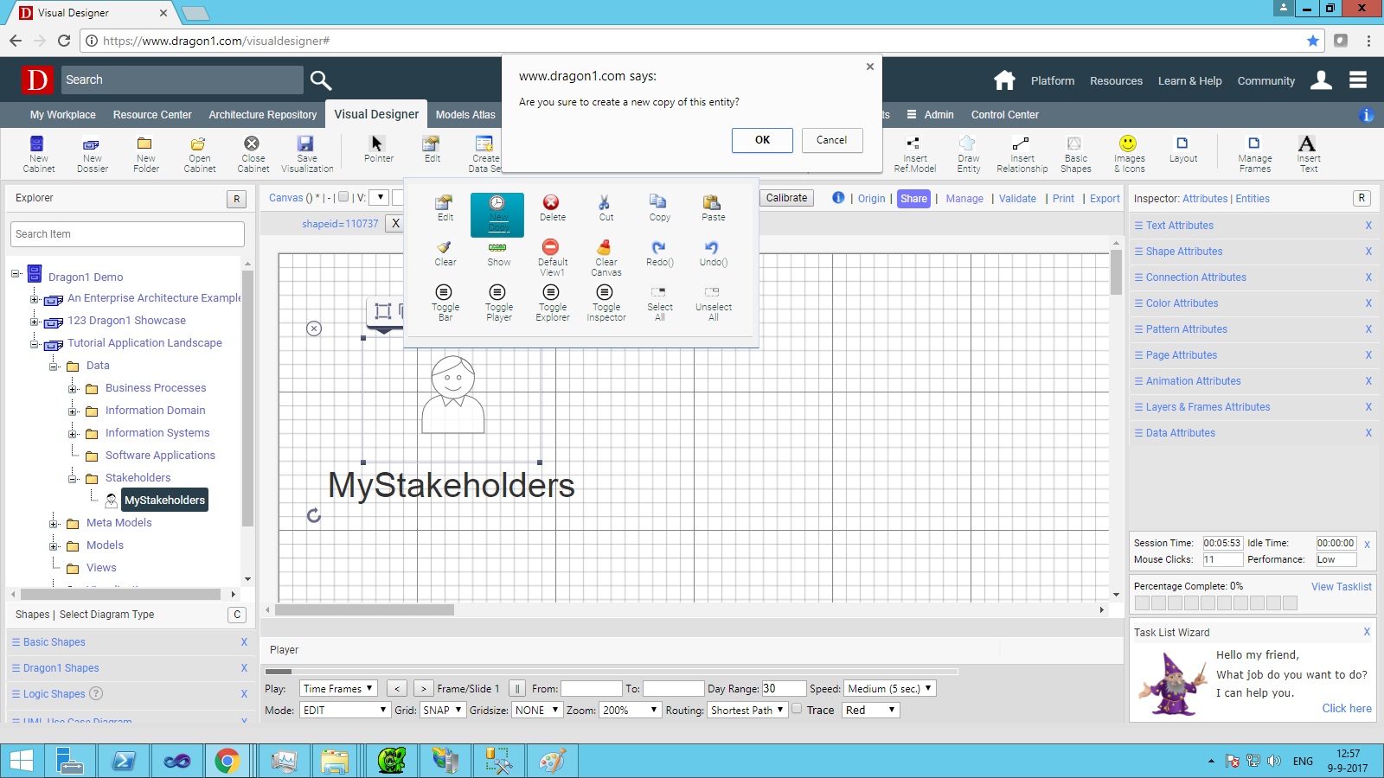1384x778 pixels.
Task: Click the View Tasklist link
Action: click(x=1341, y=586)
